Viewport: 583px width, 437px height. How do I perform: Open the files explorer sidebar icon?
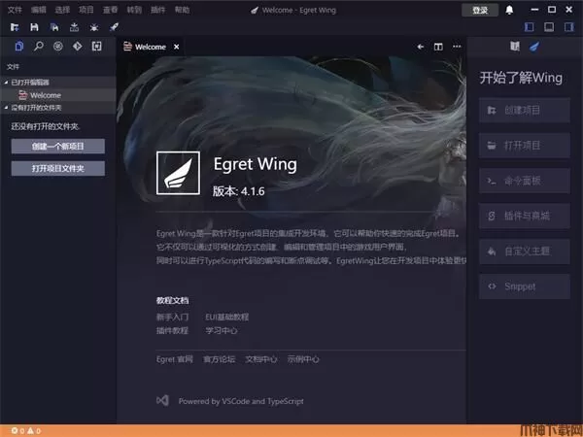19,46
